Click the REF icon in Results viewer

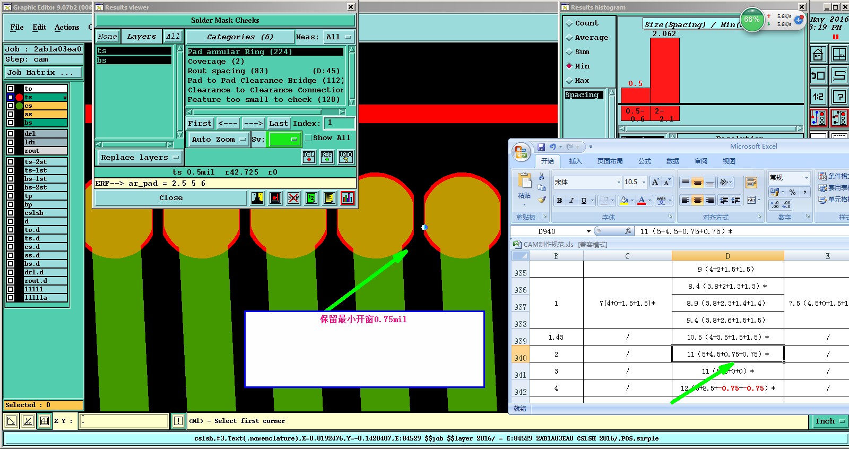click(327, 157)
